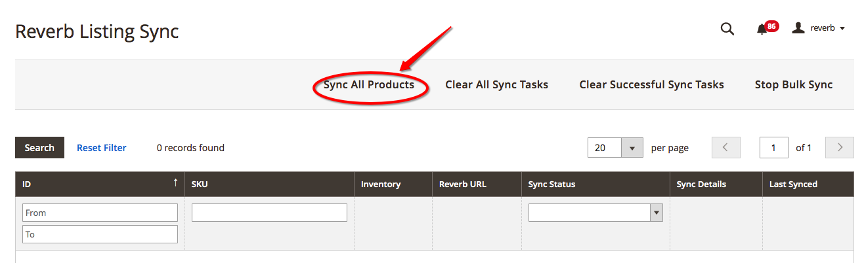Click the ID From filter field
864x263 pixels.
pyautogui.click(x=100, y=213)
